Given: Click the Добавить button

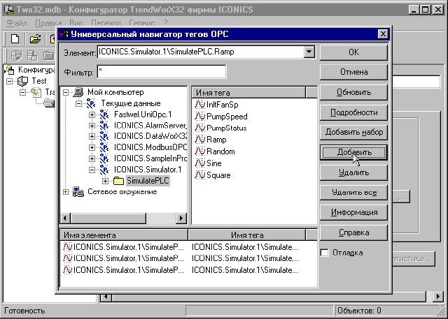Looking at the screenshot, I should click(353, 152).
